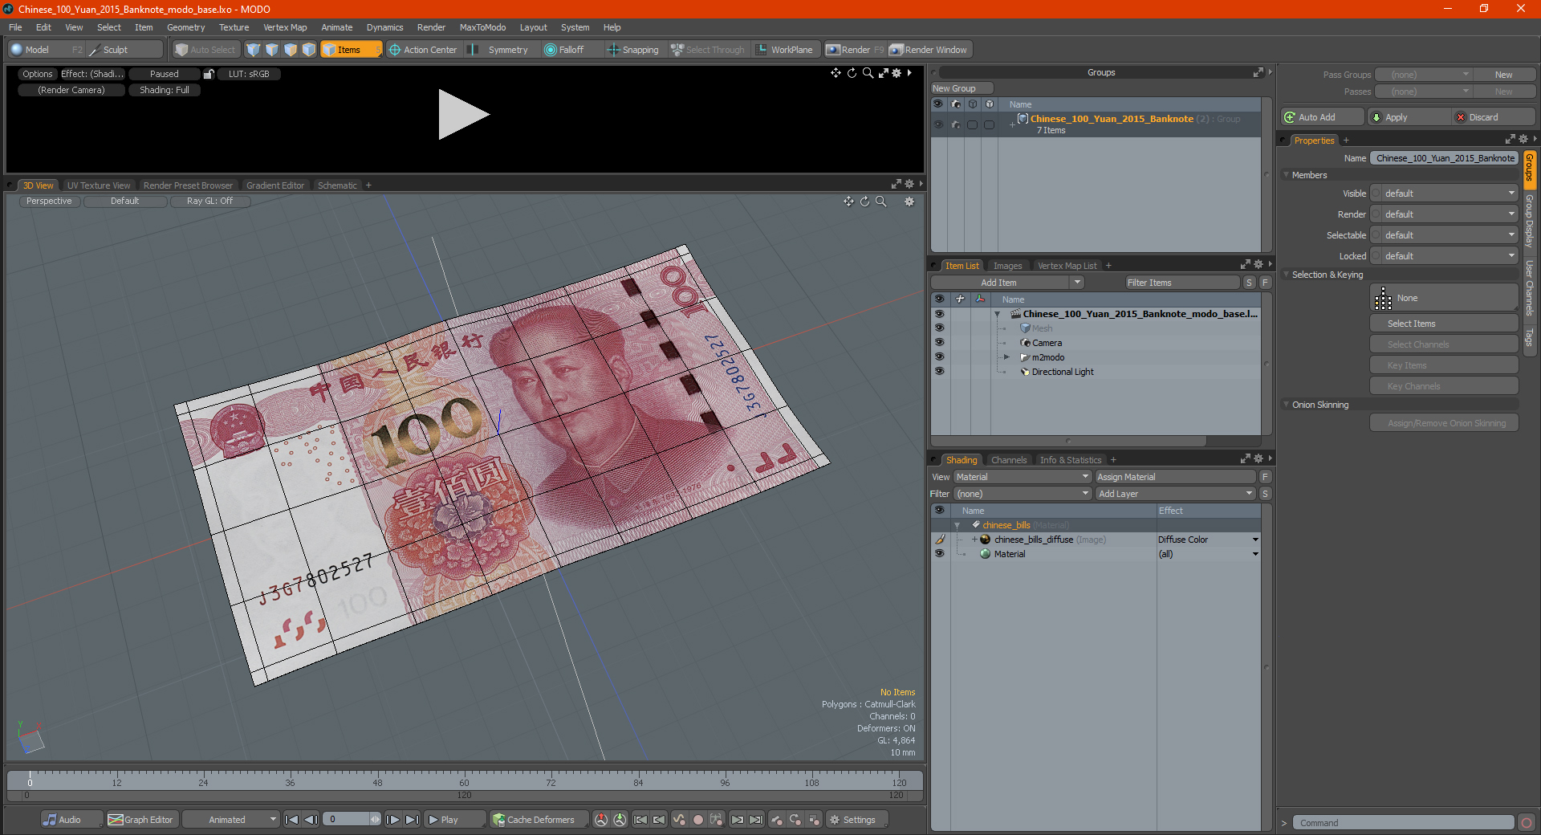Image resolution: width=1541 pixels, height=835 pixels.
Task: Open the Render dropdown in Members
Action: click(x=1444, y=214)
